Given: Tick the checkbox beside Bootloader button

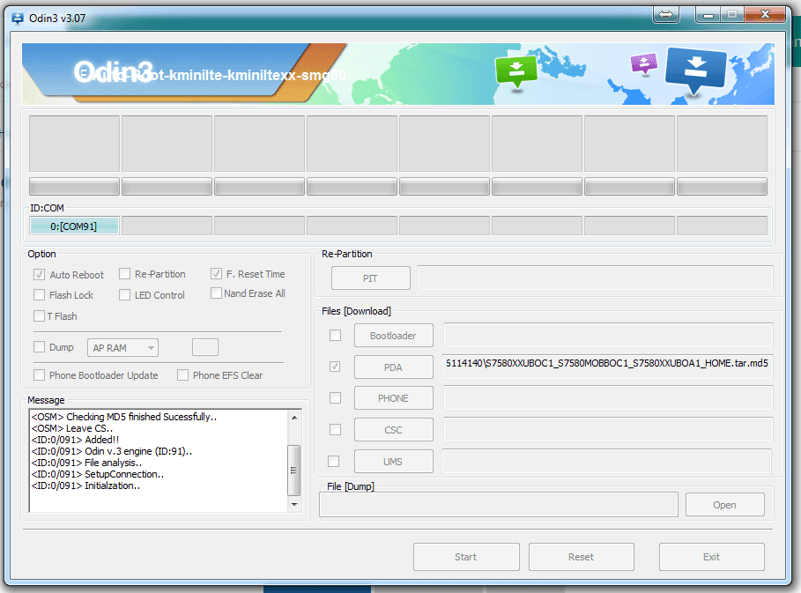Looking at the screenshot, I should click(x=335, y=336).
